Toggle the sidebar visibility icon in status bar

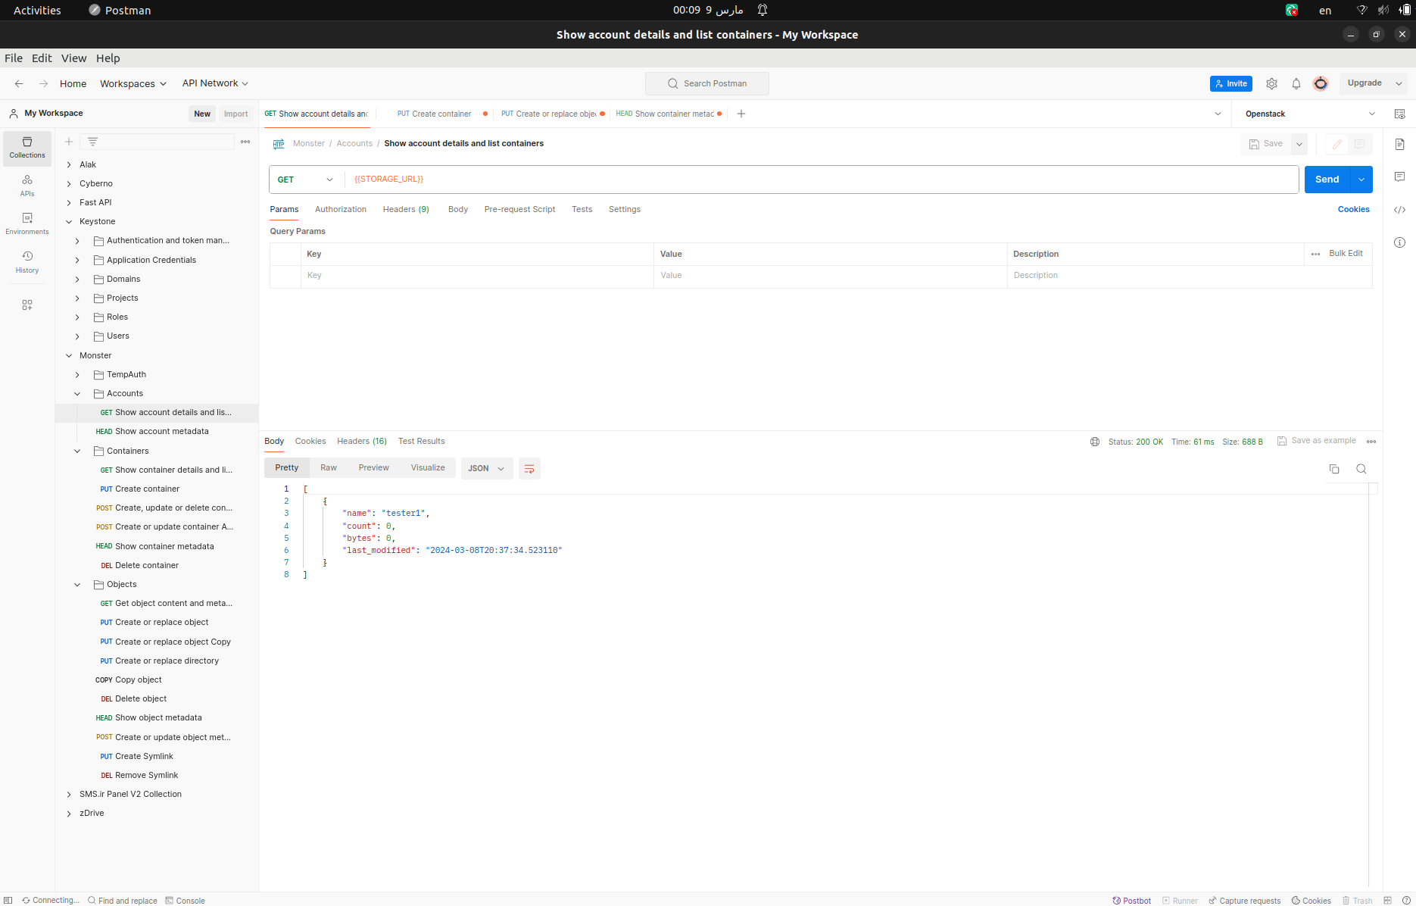tap(8, 900)
